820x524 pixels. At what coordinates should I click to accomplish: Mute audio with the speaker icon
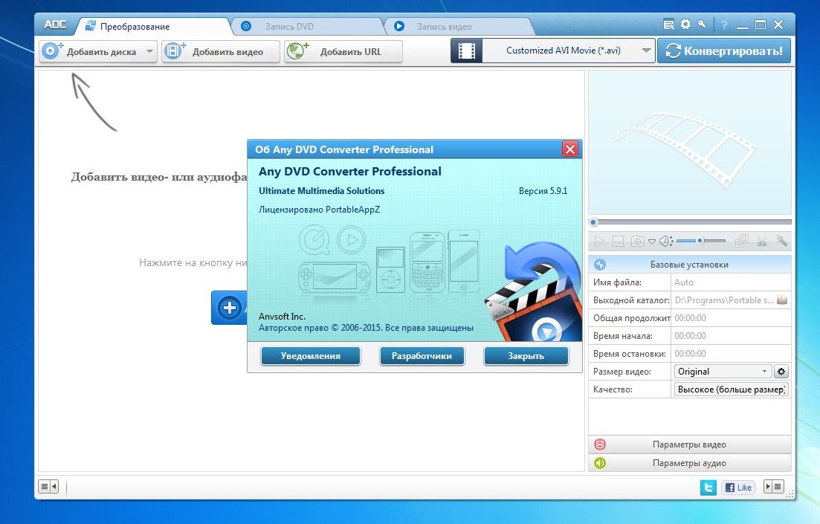point(665,241)
